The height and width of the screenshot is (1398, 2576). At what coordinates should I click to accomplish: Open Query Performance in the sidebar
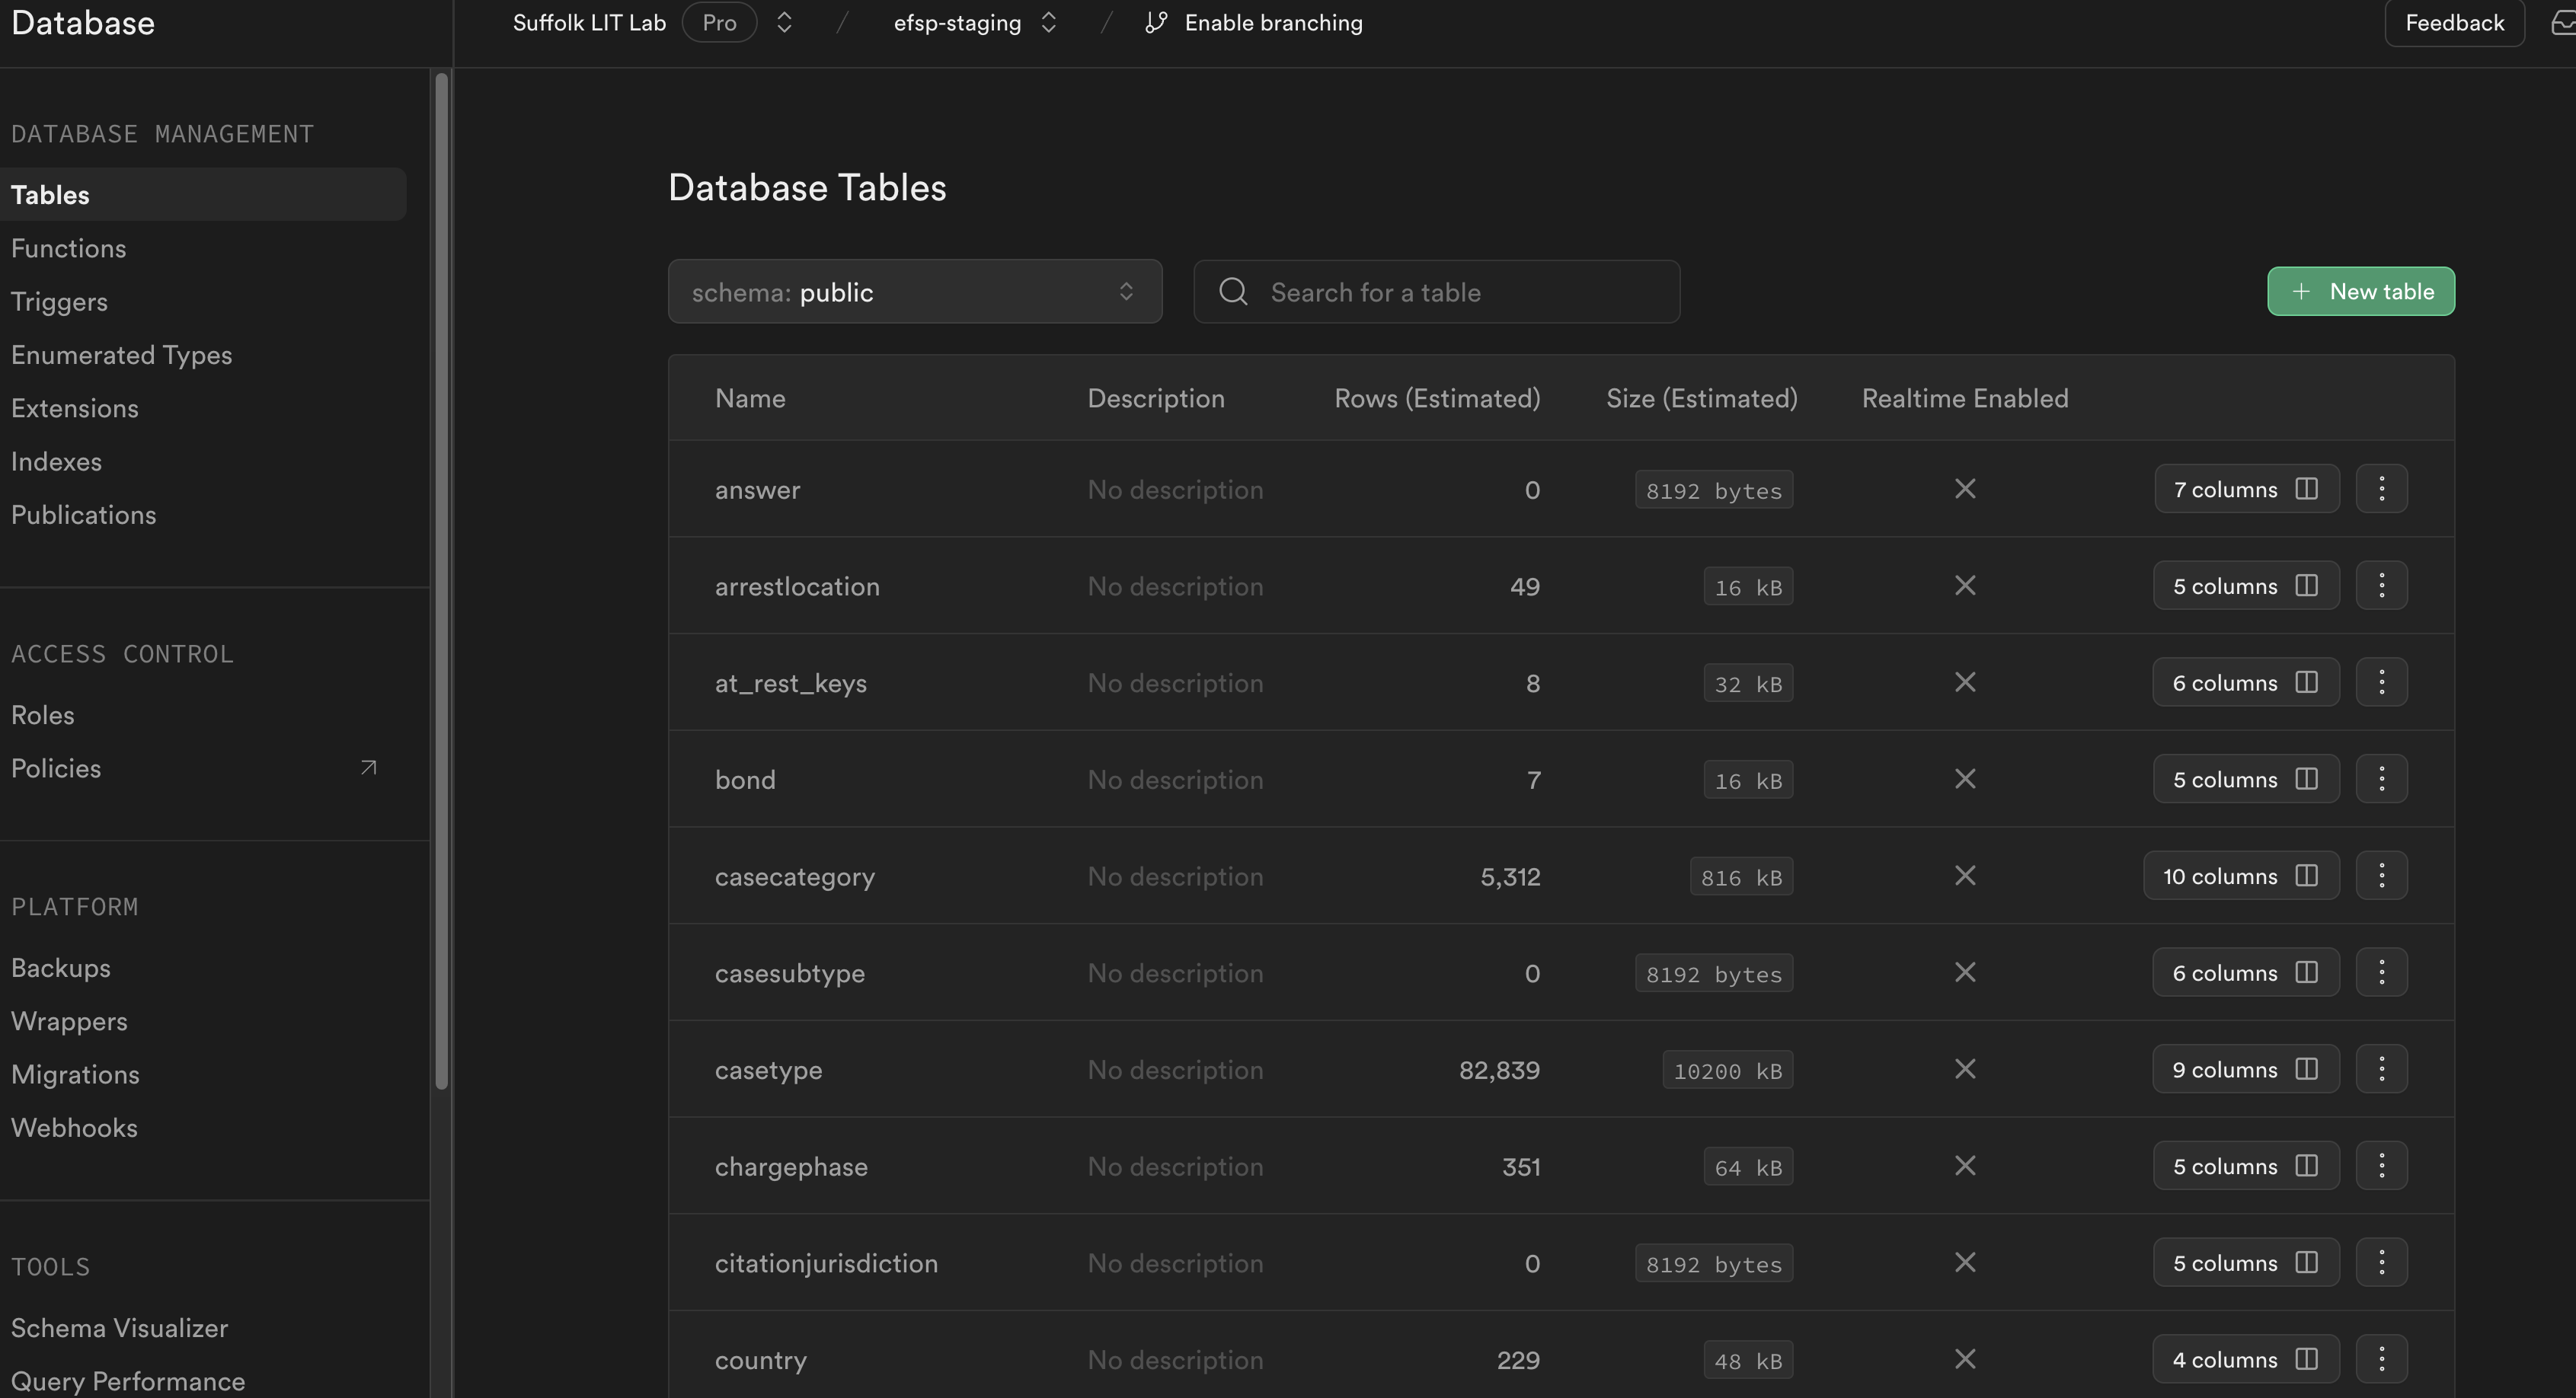point(128,1381)
